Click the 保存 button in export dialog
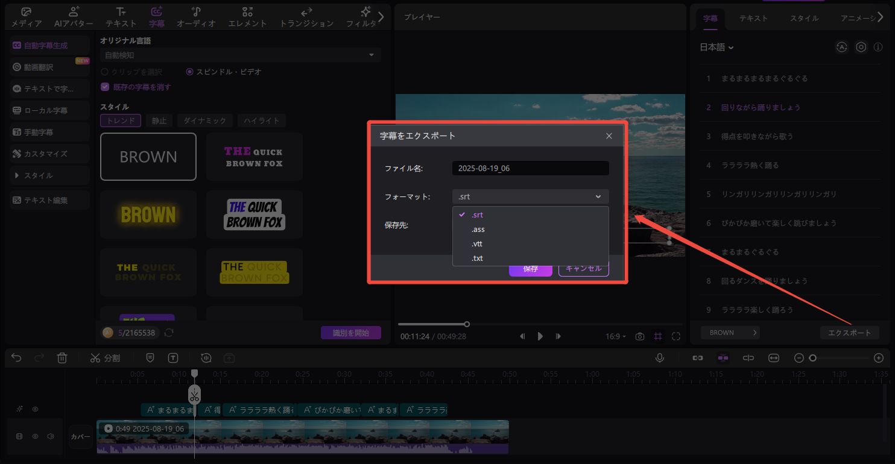Viewport: 895px width, 464px height. 530,269
